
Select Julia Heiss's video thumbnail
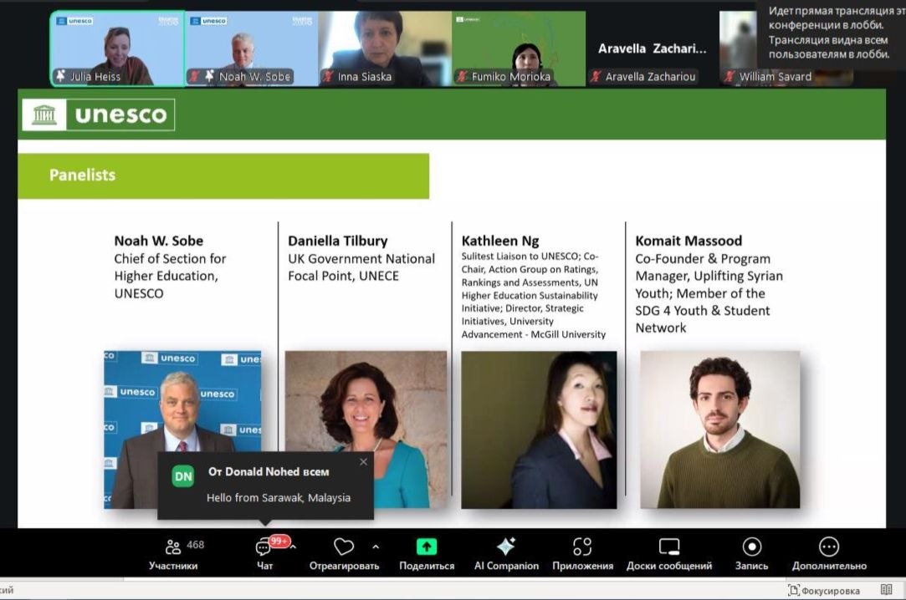point(117,48)
